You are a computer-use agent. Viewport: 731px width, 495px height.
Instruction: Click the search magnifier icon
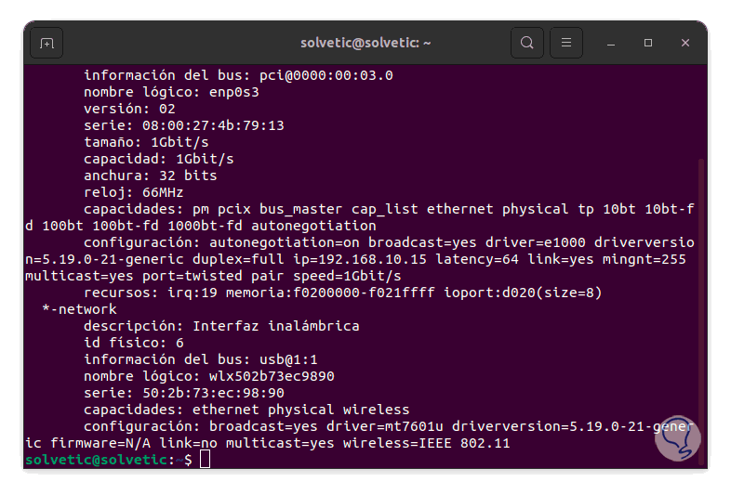pos(527,43)
